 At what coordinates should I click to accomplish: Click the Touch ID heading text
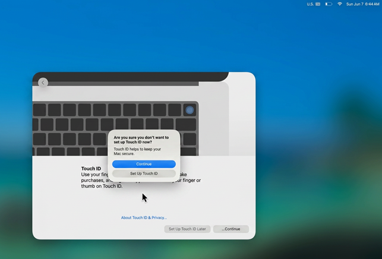(91, 168)
